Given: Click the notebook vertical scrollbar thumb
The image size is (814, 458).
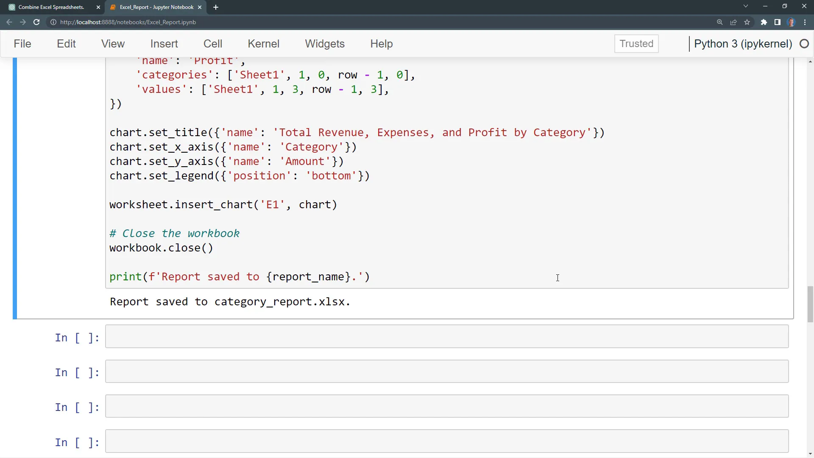Looking at the screenshot, I should pyautogui.click(x=810, y=304).
